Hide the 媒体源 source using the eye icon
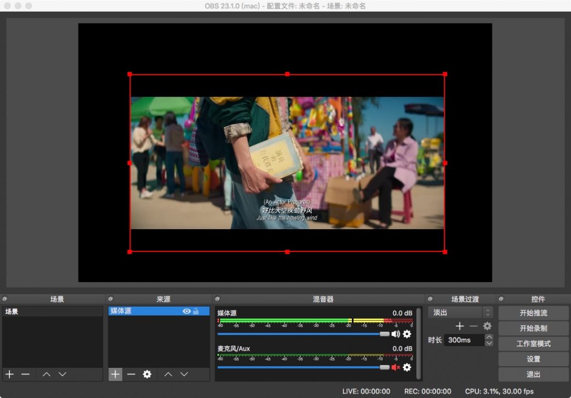Image resolution: width=571 pixels, height=398 pixels. click(x=186, y=311)
